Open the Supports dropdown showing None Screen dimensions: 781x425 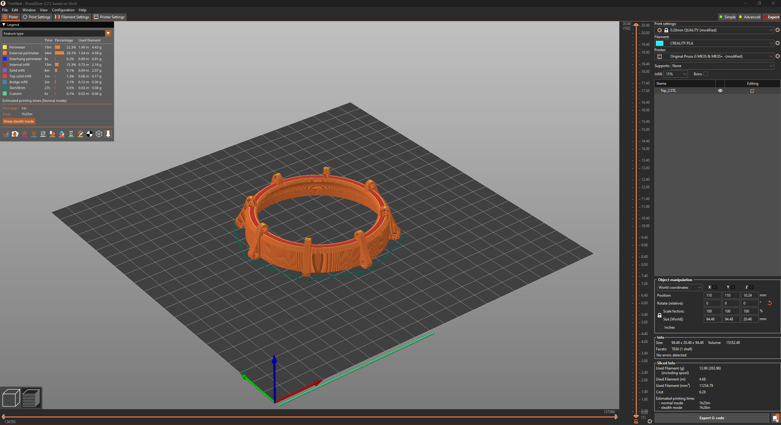[722, 66]
